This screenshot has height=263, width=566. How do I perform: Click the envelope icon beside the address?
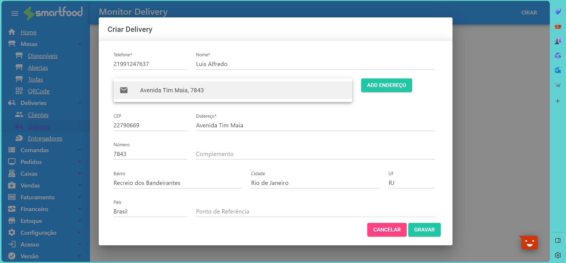tap(124, 90)
